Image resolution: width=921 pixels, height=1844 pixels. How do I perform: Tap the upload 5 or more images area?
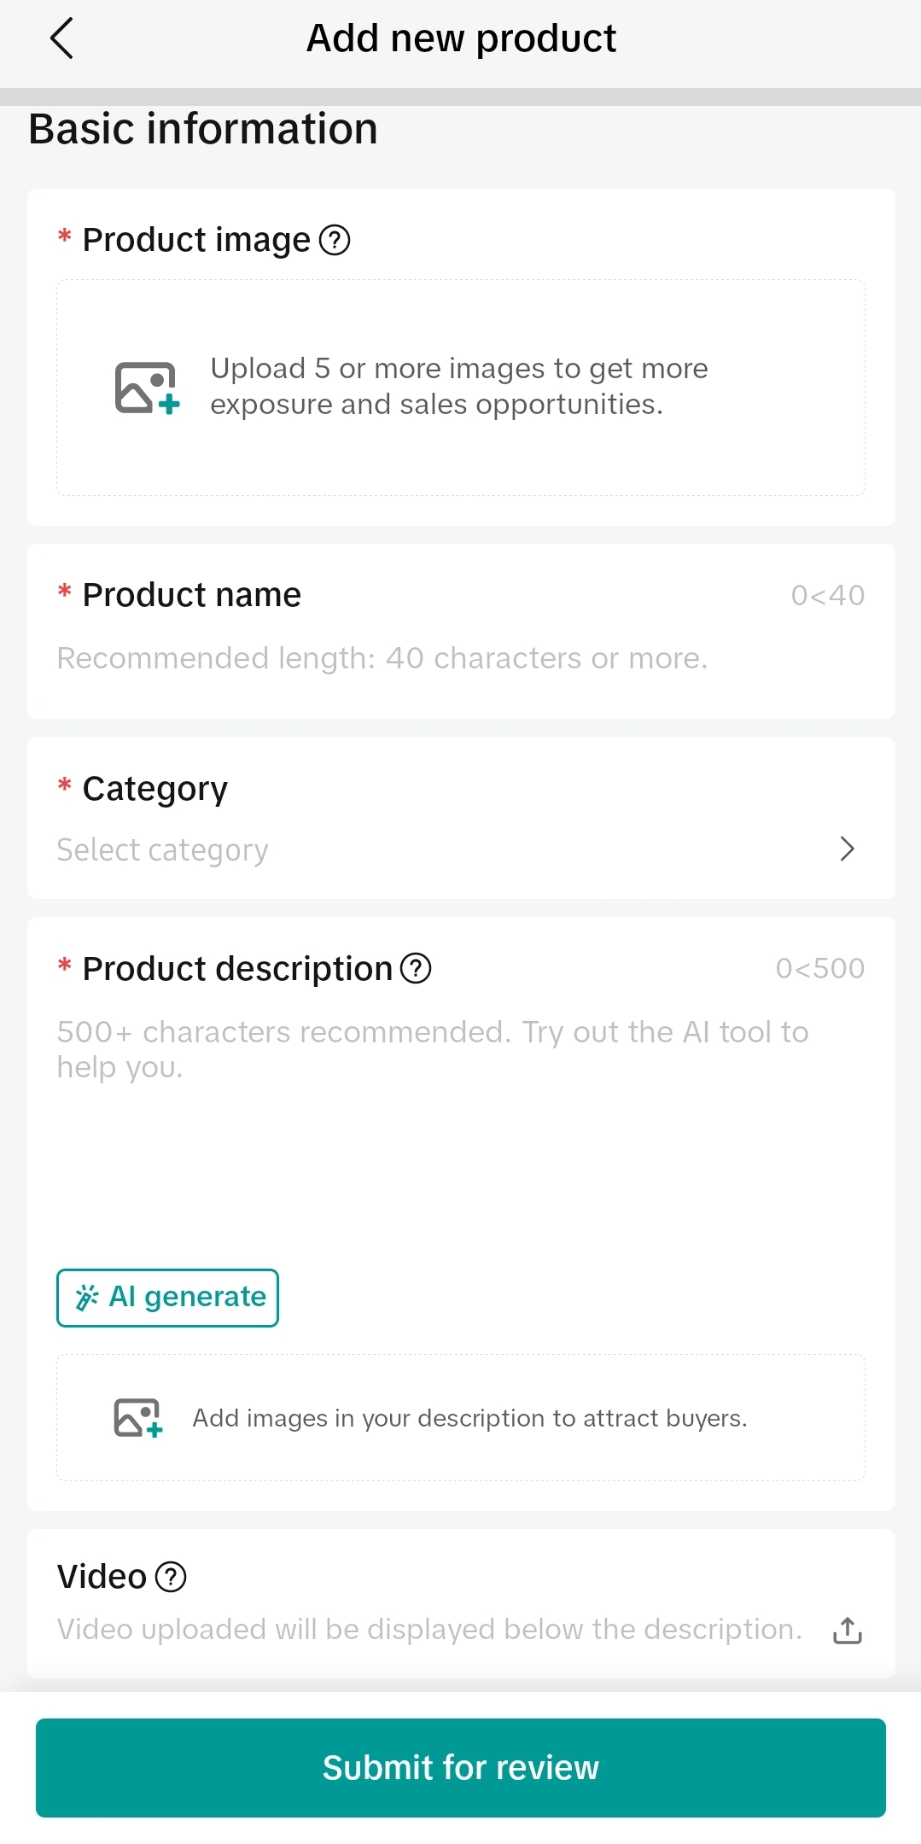point(459,387)
